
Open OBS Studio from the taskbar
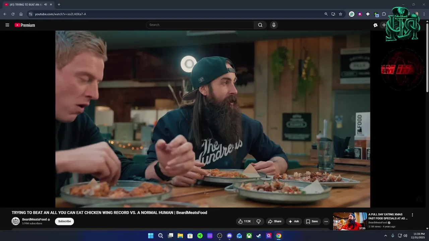click(220, 236)
